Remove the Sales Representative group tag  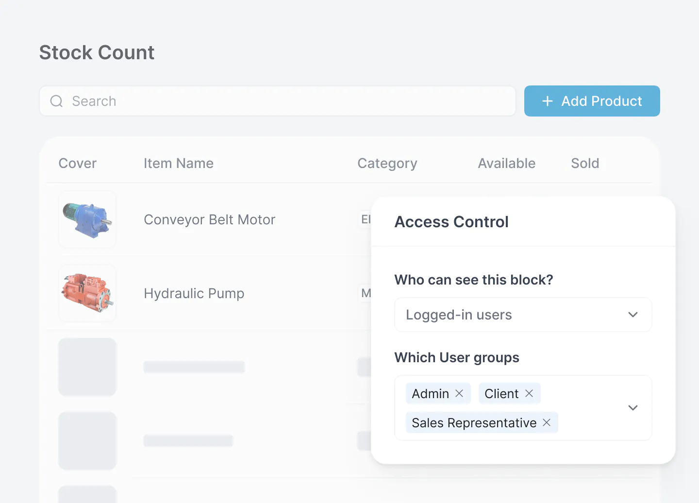(x=547, y=422)
